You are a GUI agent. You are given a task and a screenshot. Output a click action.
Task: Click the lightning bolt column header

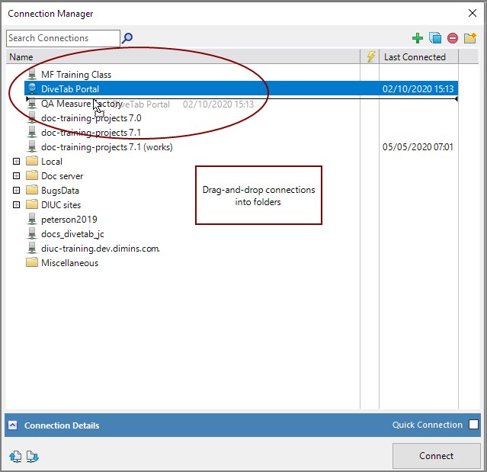[x=370, y=56]
